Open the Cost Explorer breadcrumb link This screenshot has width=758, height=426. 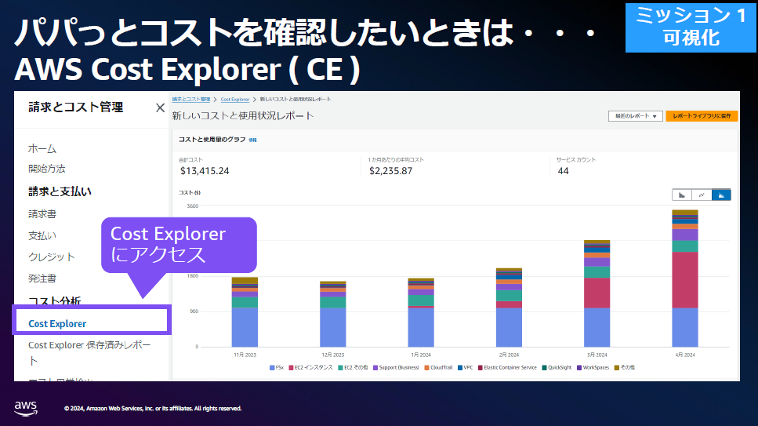click(235, 99)
